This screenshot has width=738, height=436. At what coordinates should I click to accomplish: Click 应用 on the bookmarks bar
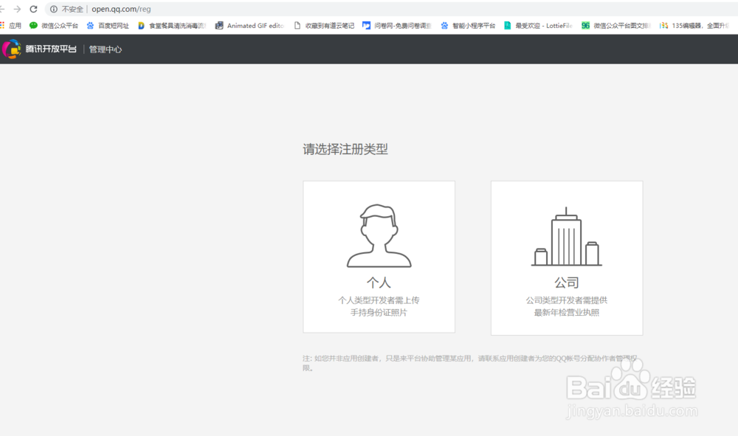pos(14,24)
